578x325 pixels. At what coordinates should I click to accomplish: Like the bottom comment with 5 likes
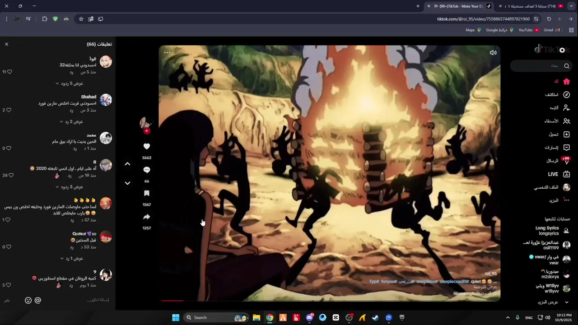8,285
